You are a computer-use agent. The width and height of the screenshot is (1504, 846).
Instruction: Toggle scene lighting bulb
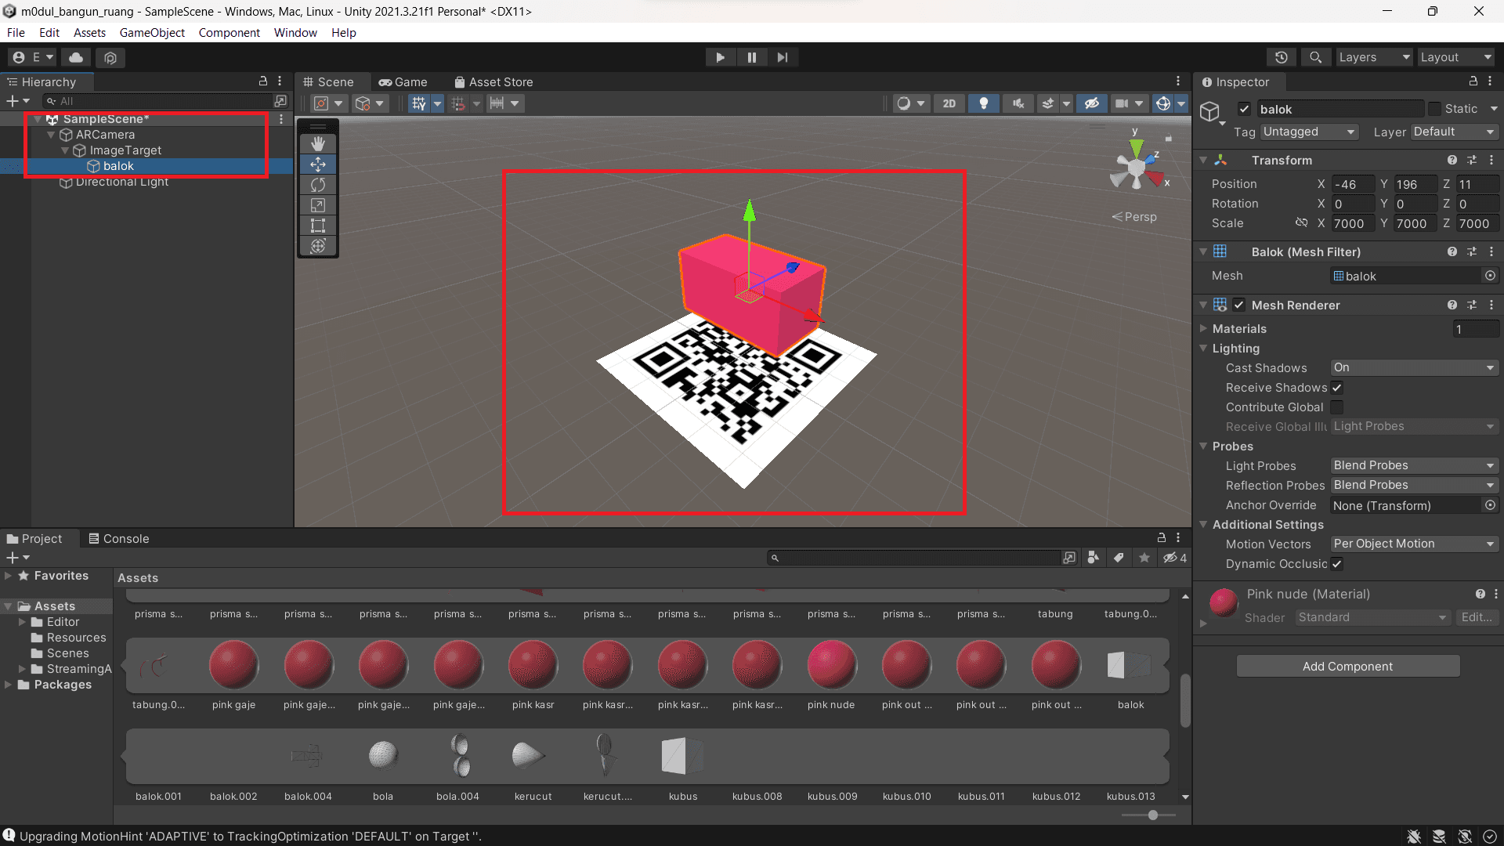984,103
